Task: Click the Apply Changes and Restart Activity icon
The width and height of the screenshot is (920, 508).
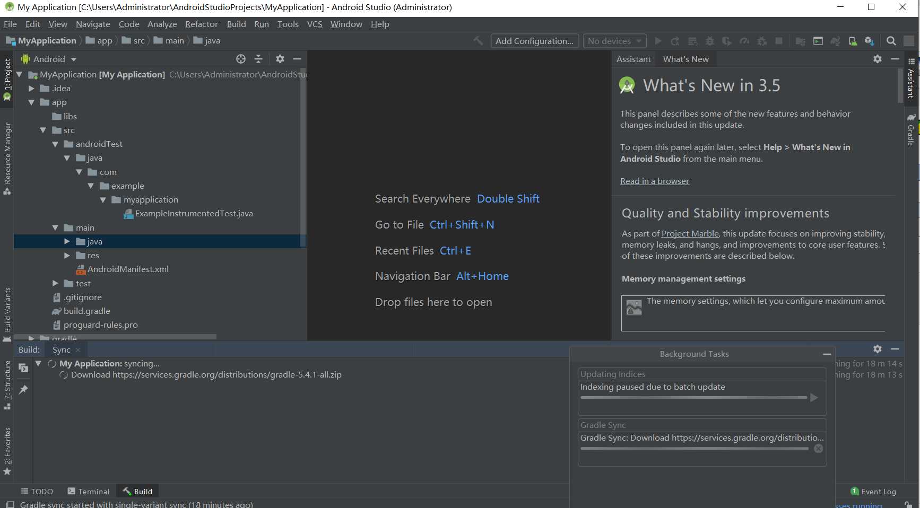Action: pyautogui.click(x=675, y=41)
